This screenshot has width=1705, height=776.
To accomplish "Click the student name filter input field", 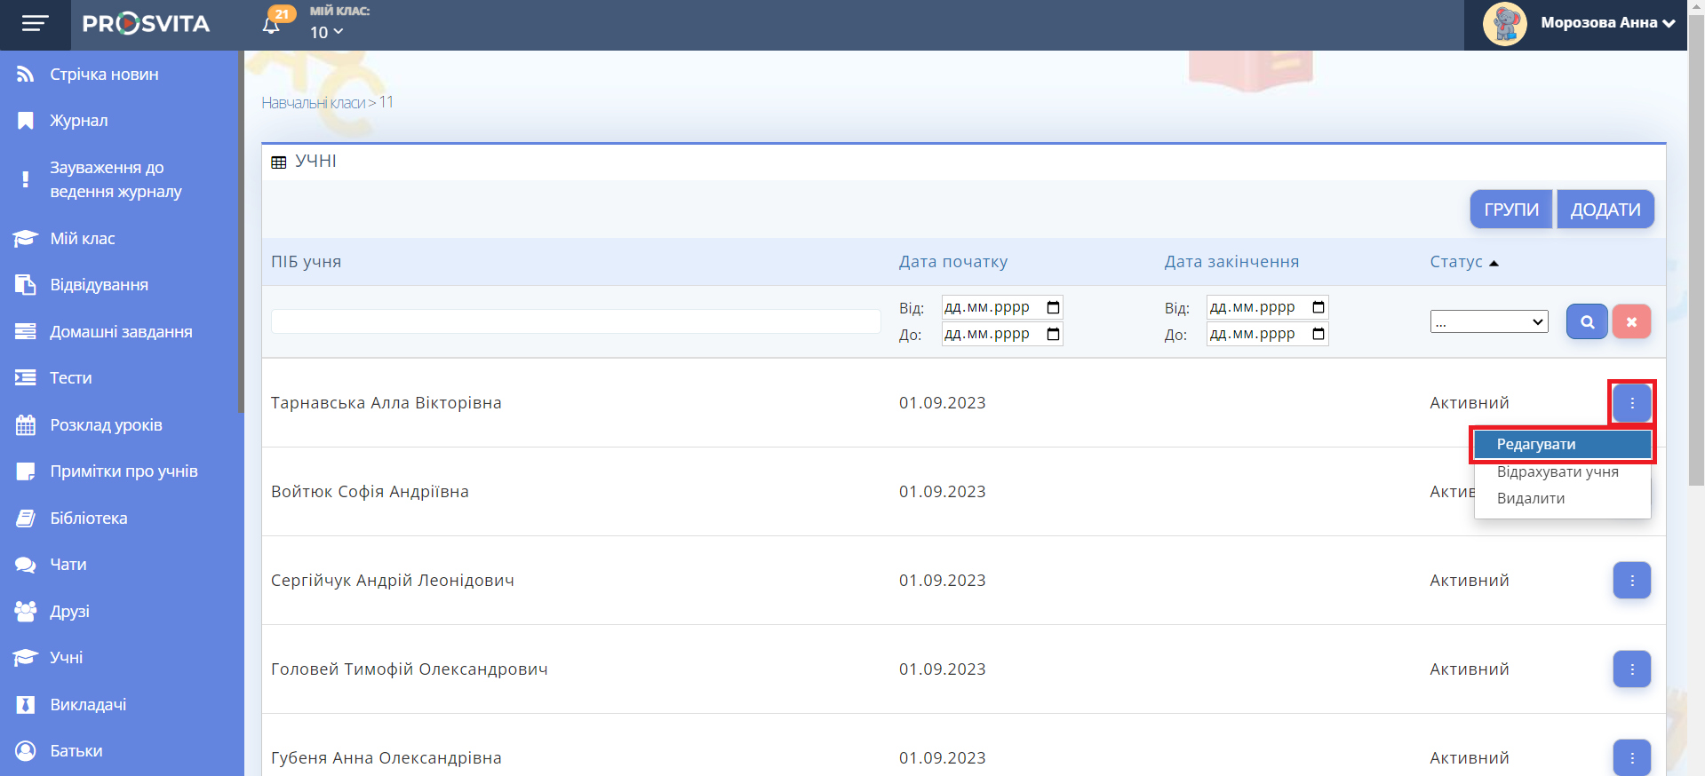I will (x=575, y=321).
